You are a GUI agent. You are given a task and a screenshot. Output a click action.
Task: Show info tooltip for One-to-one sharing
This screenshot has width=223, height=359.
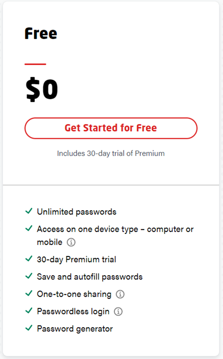(x=120, y=294)
